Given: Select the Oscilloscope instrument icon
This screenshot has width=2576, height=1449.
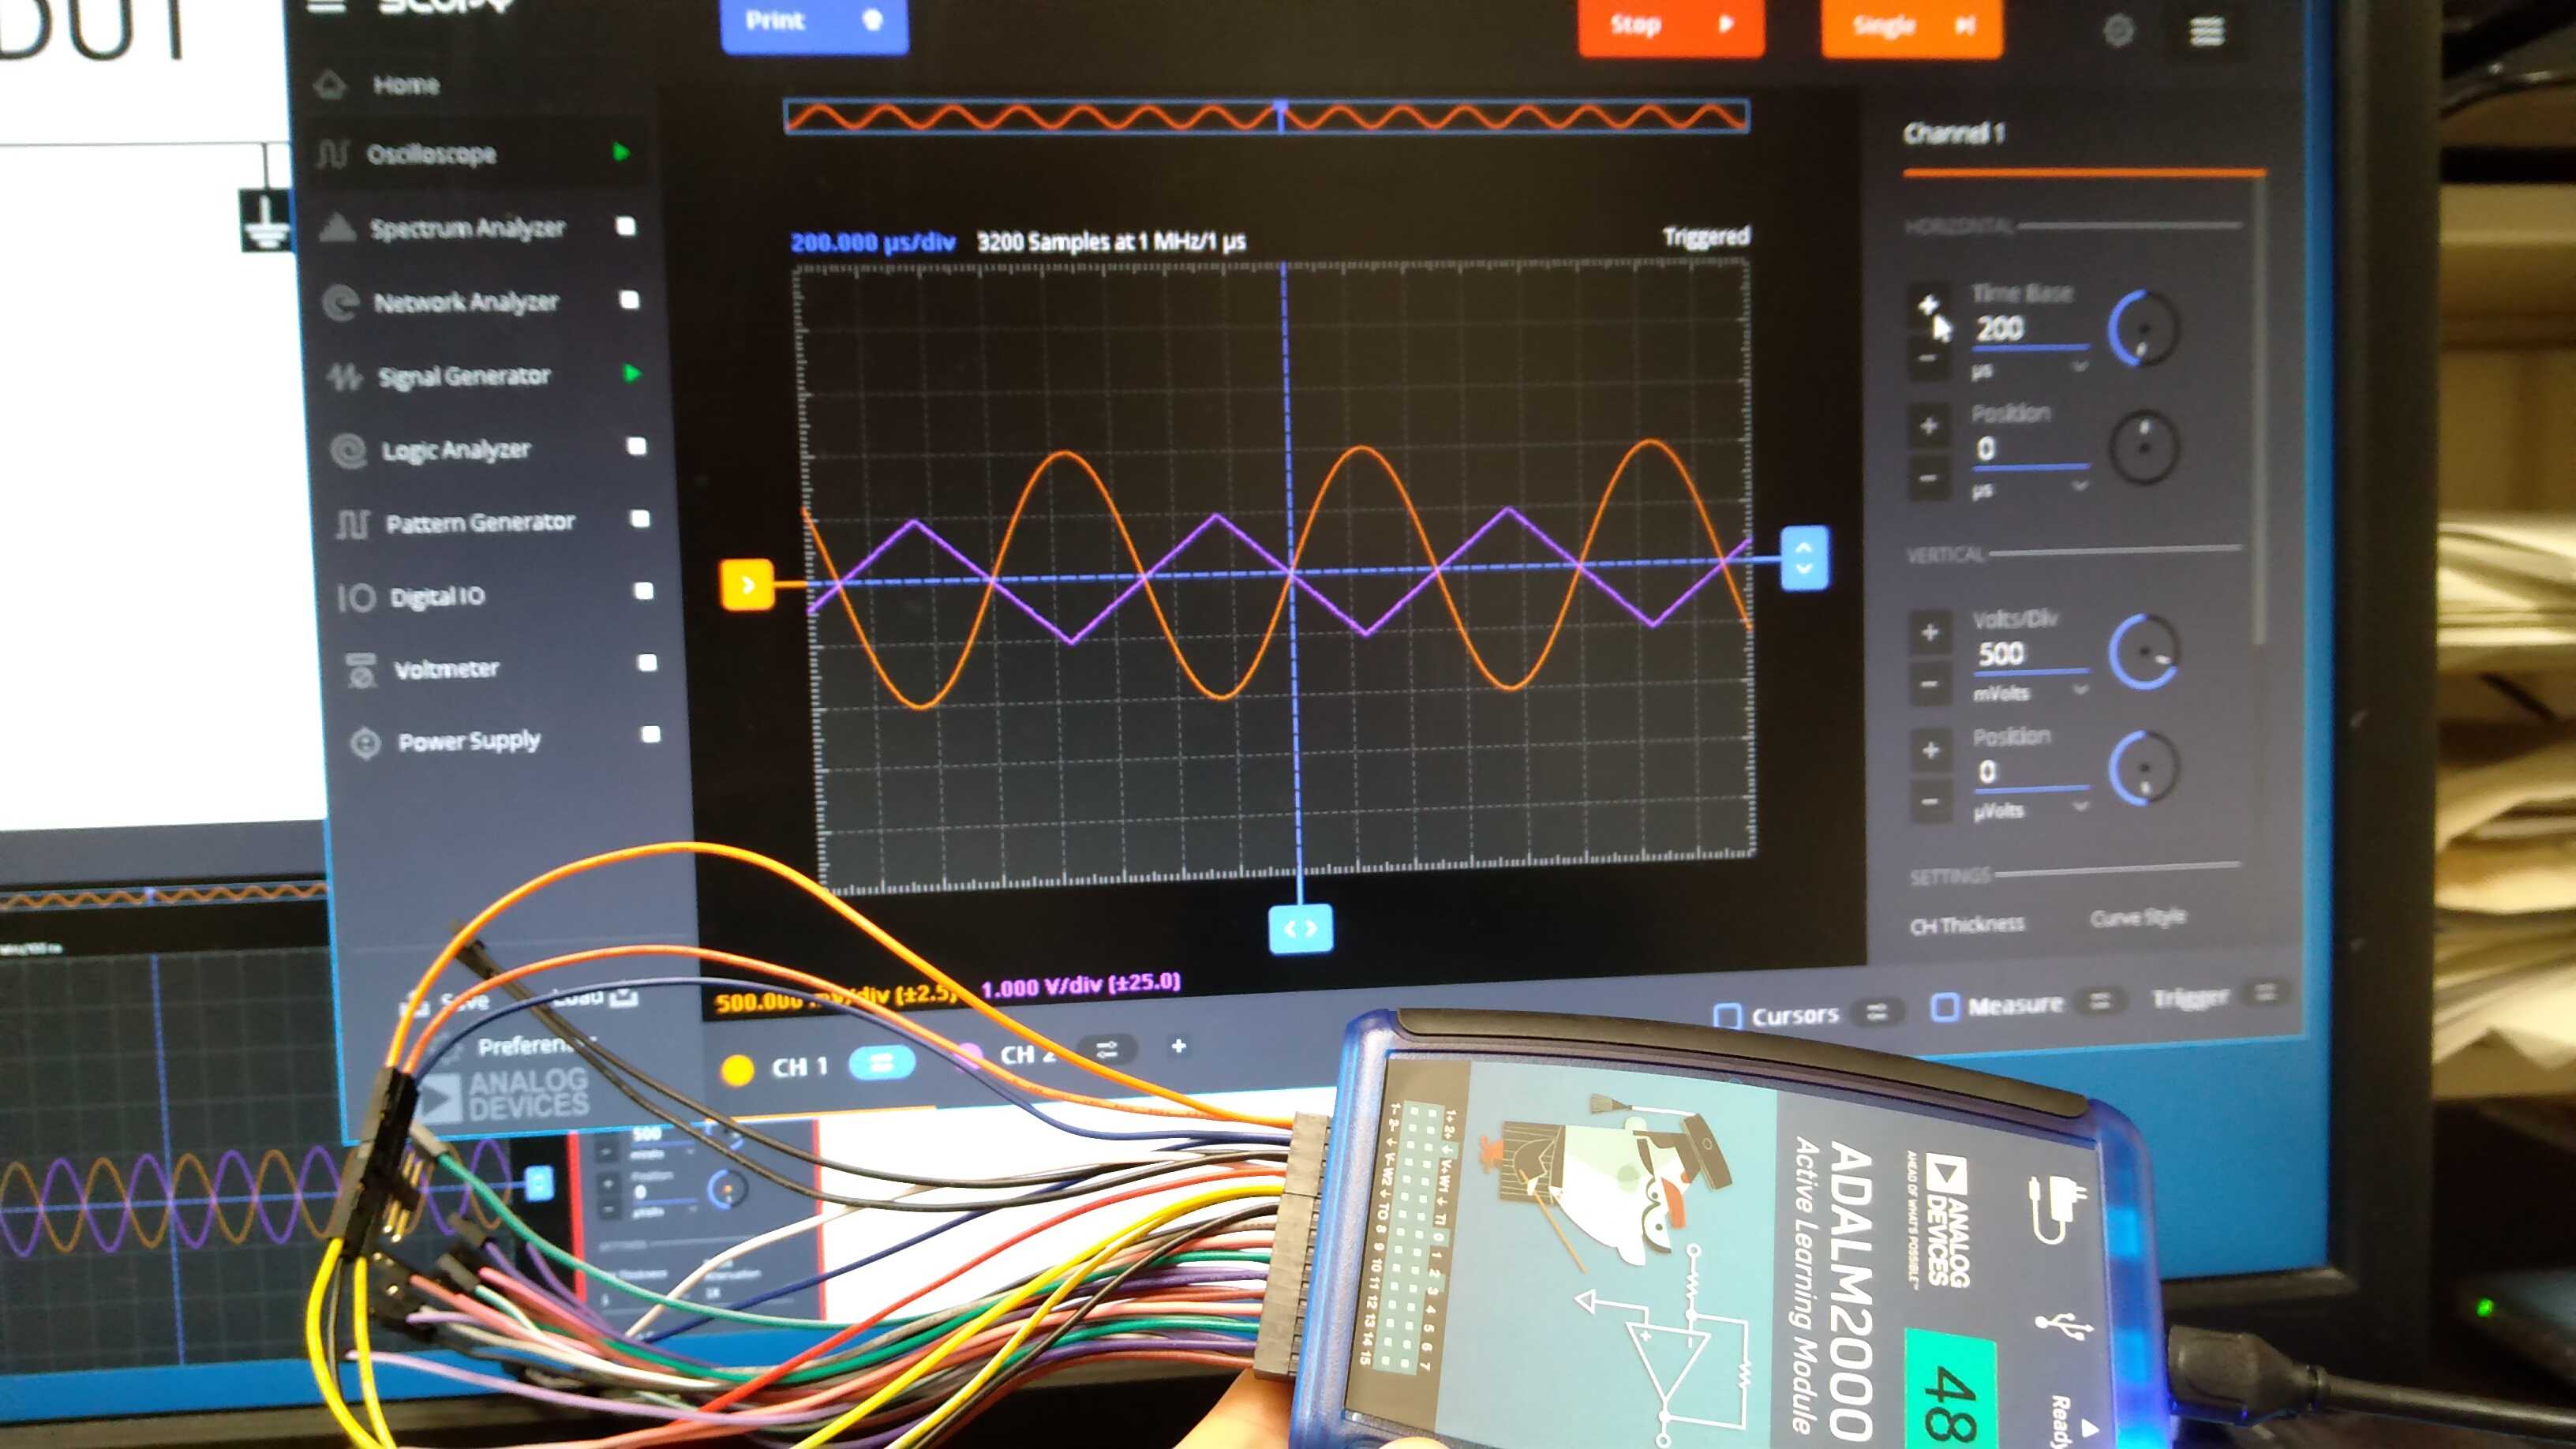Looking at the screenshot, I should 332,154.
